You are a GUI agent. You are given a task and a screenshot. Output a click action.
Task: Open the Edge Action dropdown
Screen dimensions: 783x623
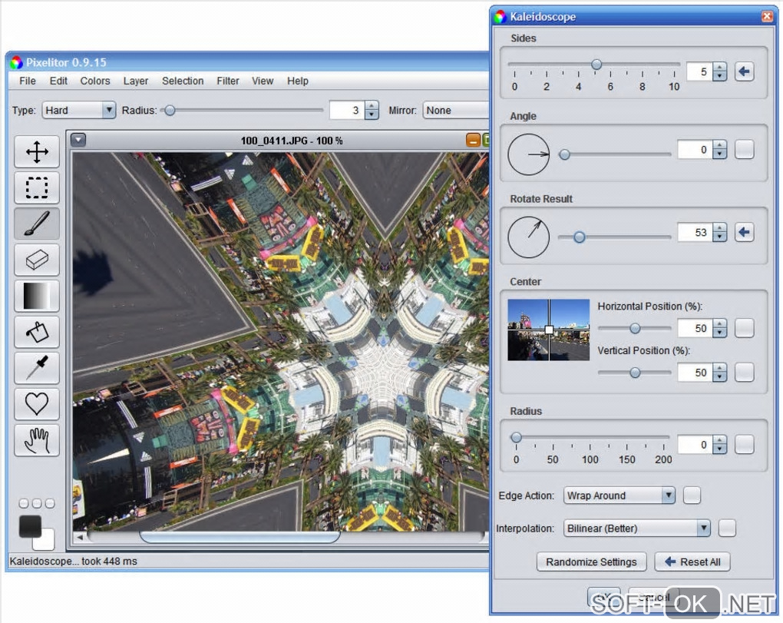click(x=619, y=495)
